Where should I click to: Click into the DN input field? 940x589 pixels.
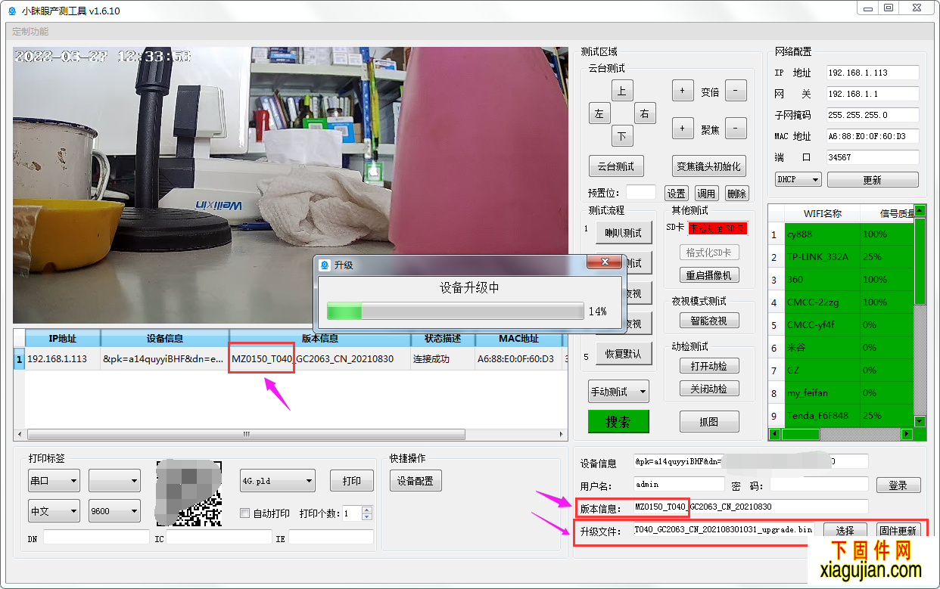pyautogui.click(x=96, y=537)
